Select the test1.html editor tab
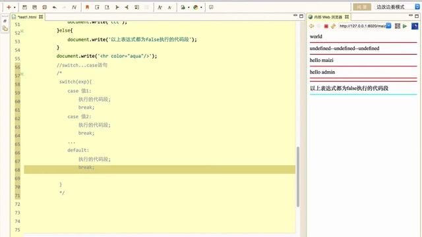 [27, 17]
